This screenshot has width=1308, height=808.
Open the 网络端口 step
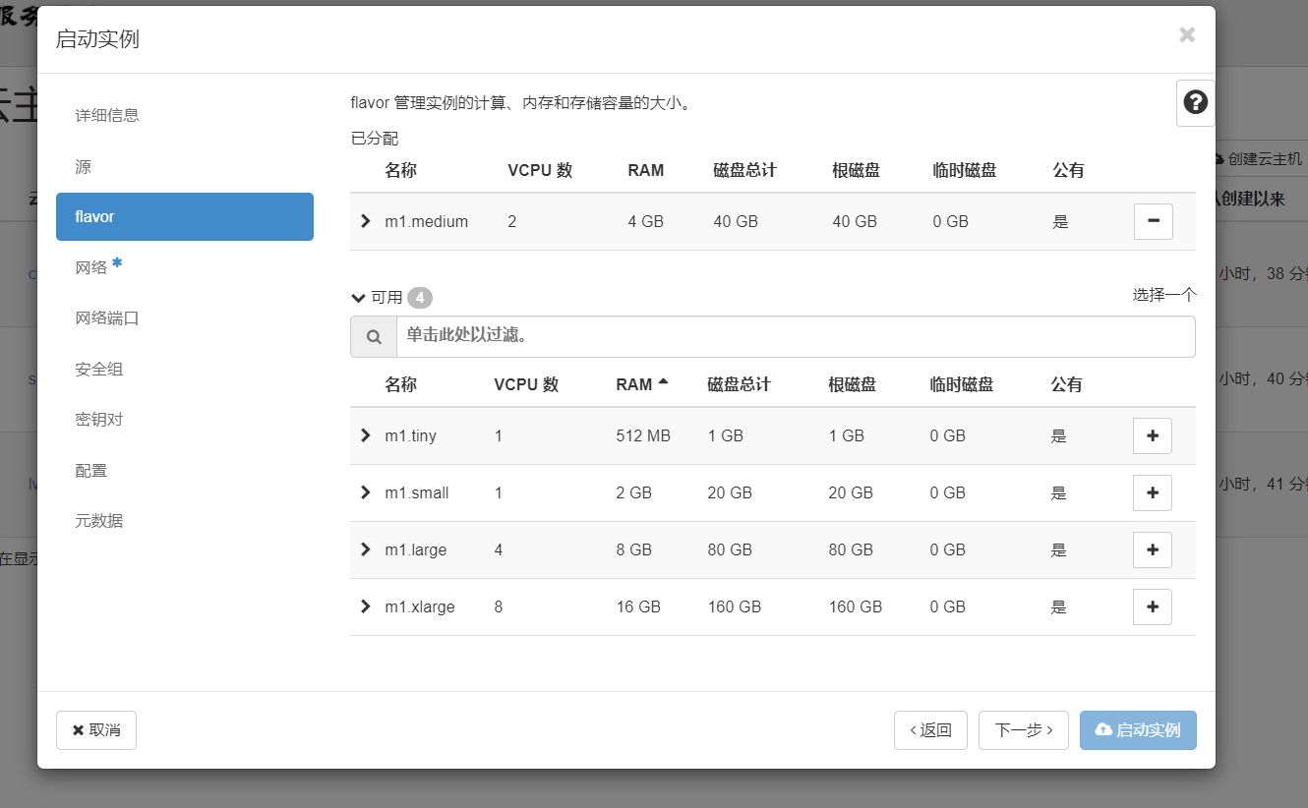185,317
